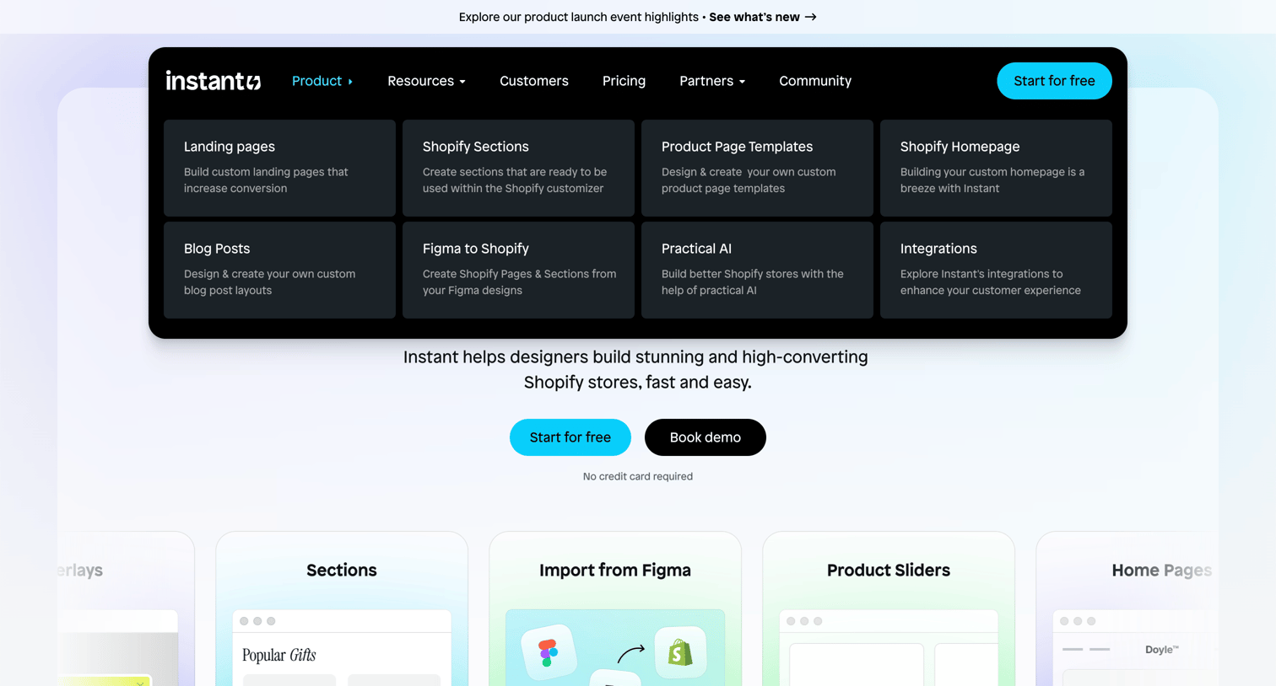Select Blog Posts menu card
The image size is (1276, 686).
click(x=279, y=270)
